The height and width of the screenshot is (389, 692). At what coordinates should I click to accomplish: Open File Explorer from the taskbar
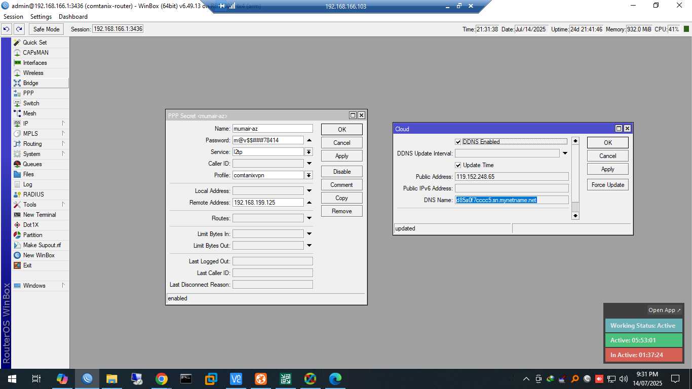coord(112,379)
